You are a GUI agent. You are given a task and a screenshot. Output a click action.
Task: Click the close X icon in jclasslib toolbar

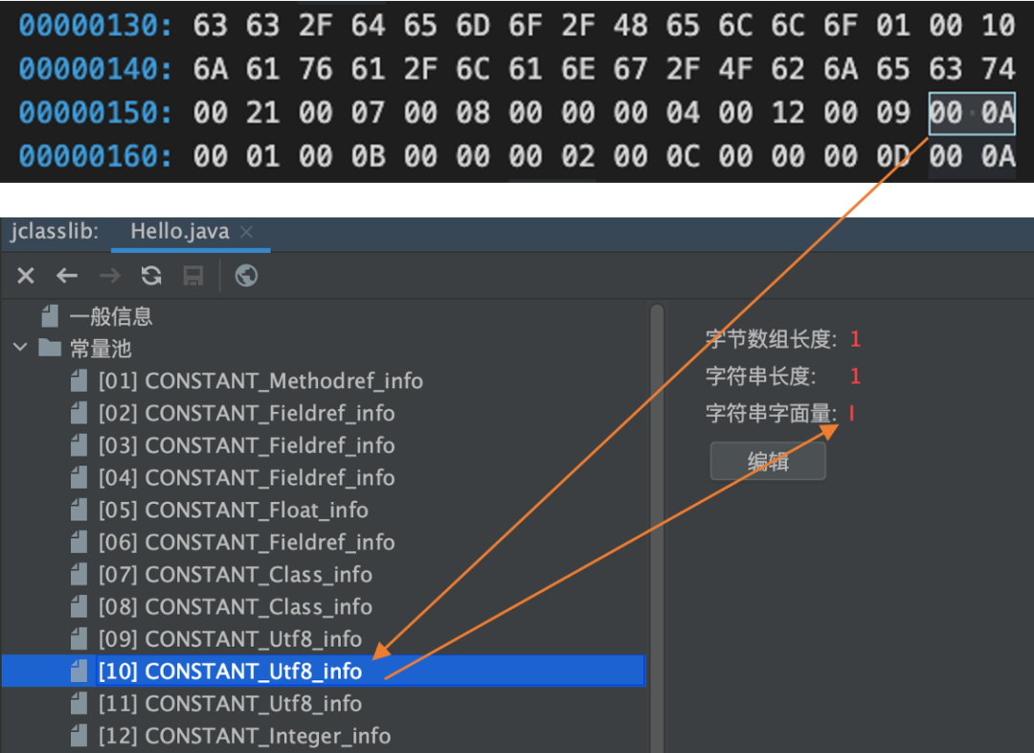point(26,275)
